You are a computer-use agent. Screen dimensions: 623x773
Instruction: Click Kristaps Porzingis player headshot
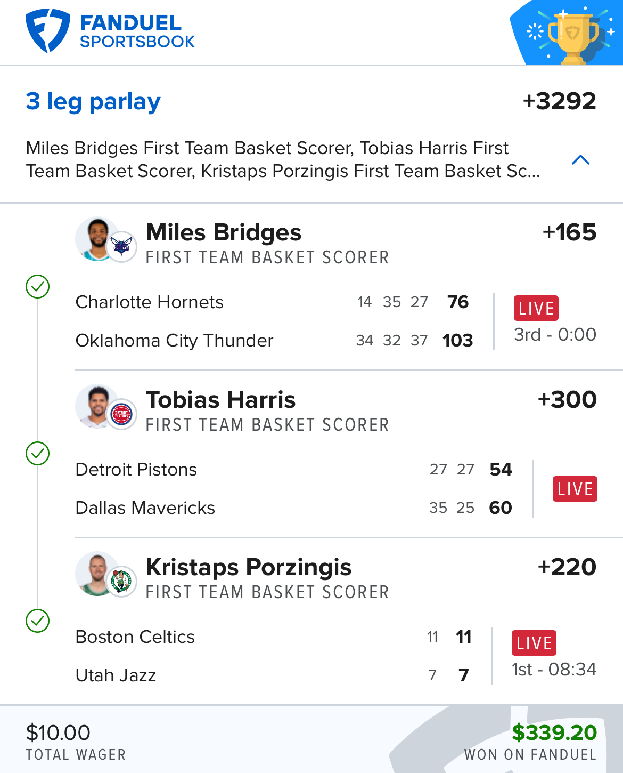point(96,573)
